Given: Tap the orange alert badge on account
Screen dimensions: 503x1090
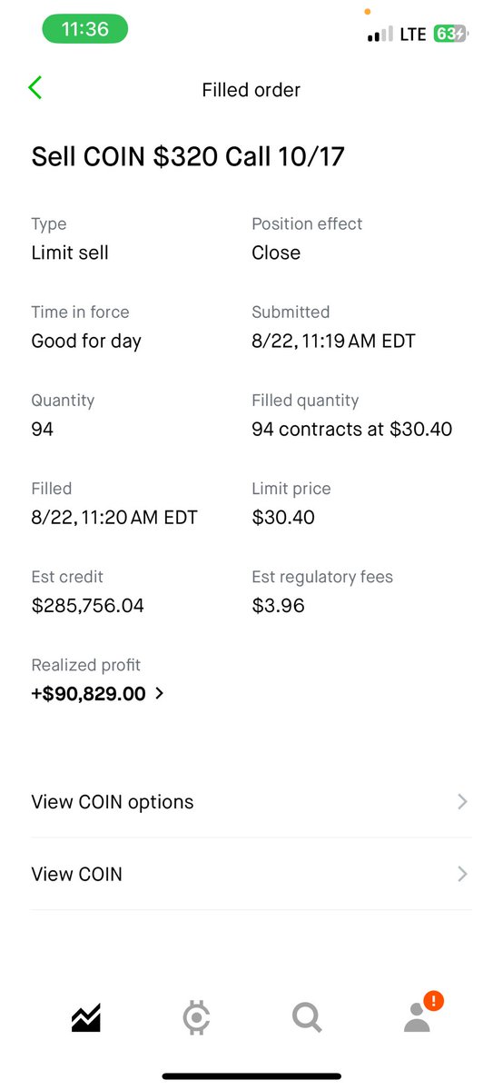Looking at the screenshot, I should (x=434, y=1001).
